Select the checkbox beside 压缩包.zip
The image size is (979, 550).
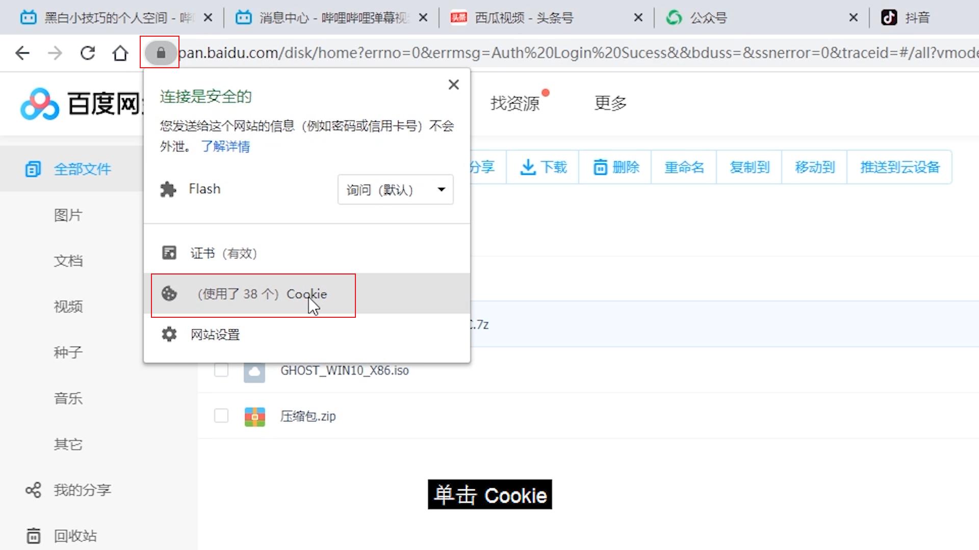pos(221,416)
